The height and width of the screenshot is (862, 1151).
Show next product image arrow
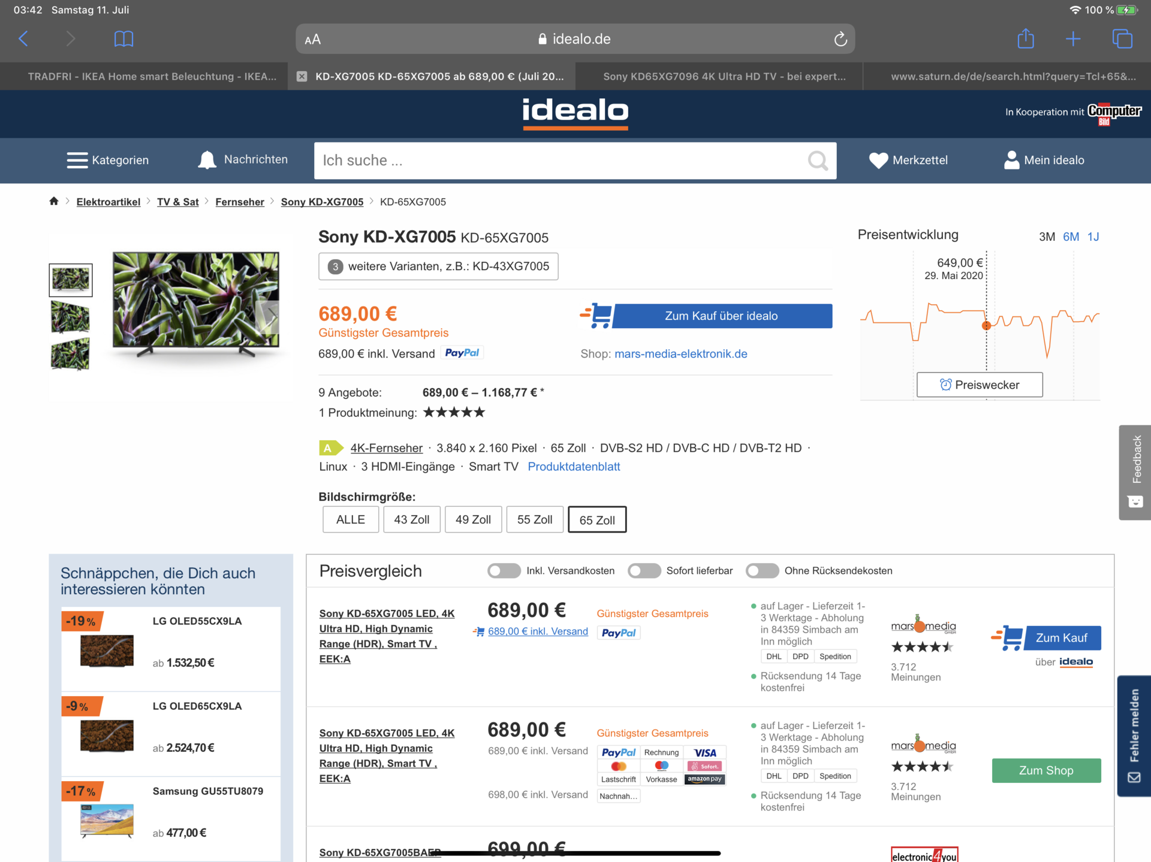(x=270, y=316)
